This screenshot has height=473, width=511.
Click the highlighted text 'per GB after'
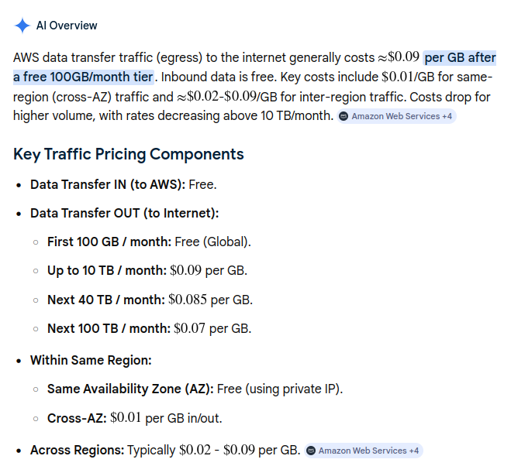point(460,58)
